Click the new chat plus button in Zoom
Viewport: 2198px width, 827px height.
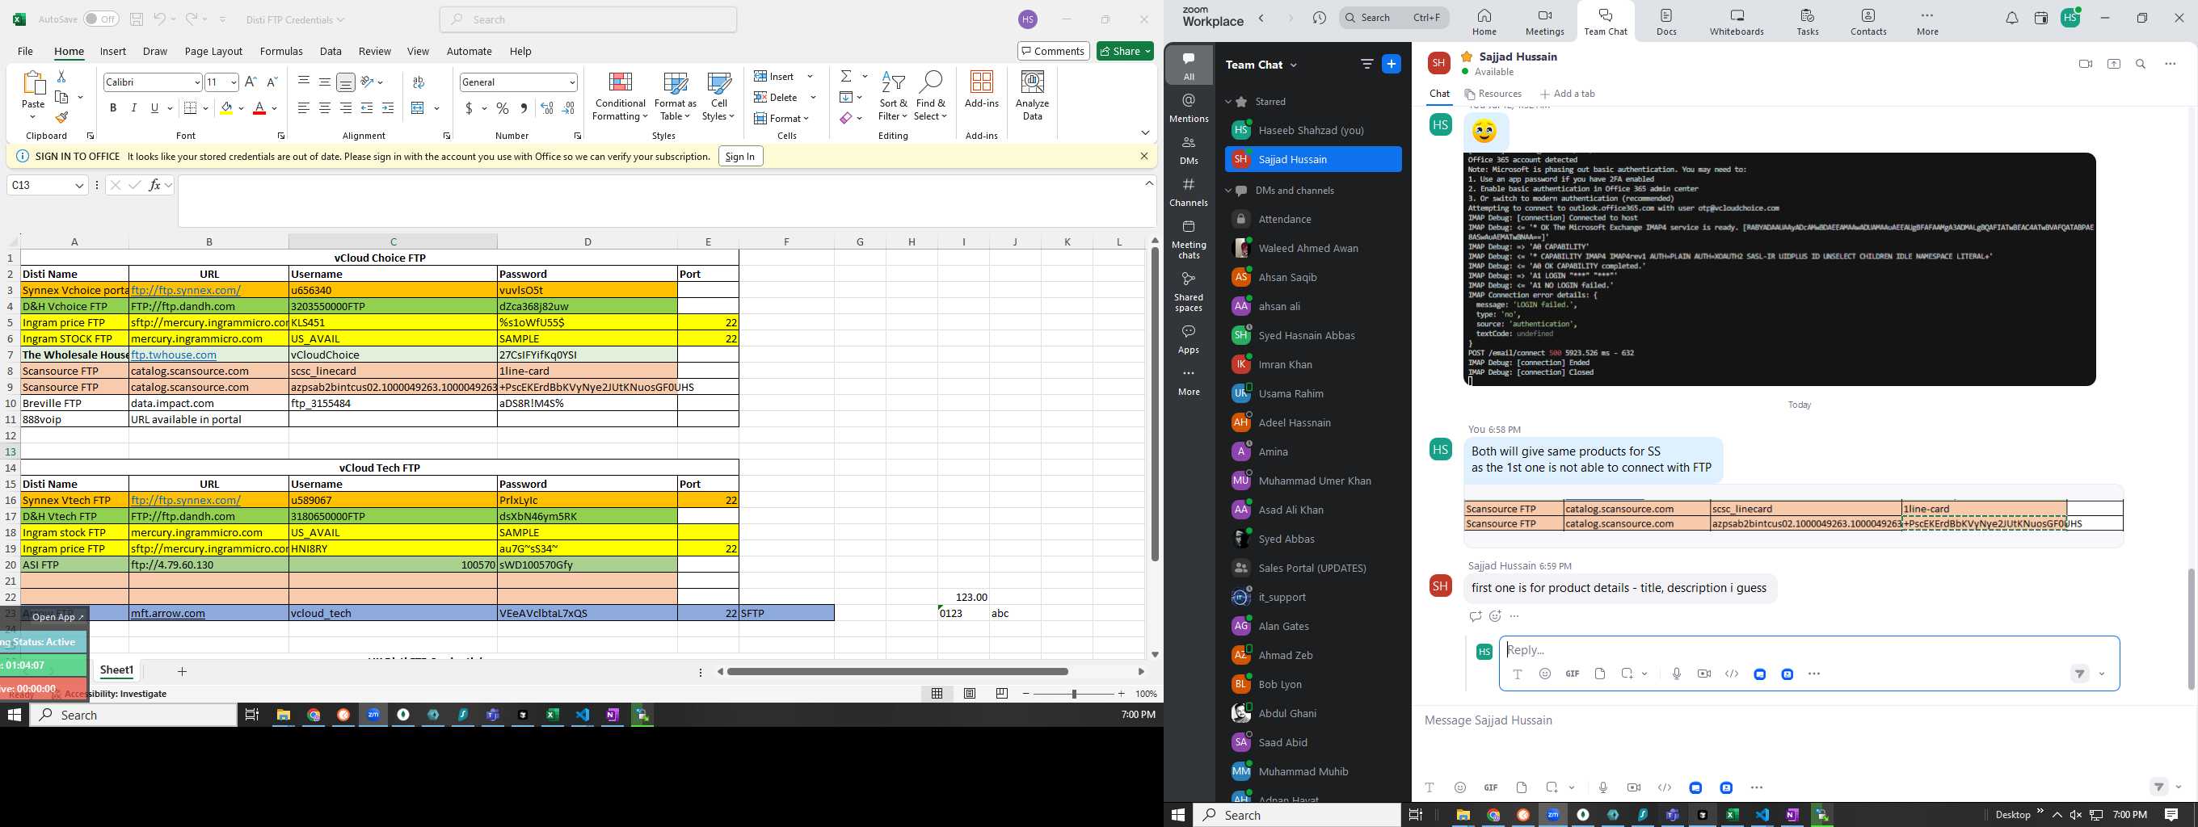pyautogui.click(x=1391, y=64)
